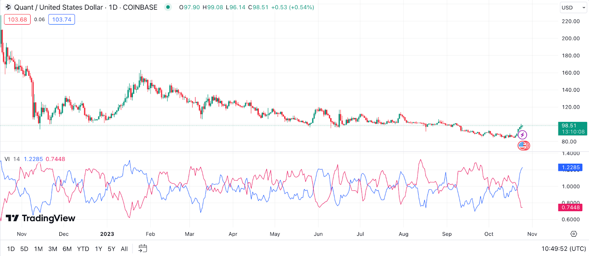
Task: Click the 0.6000 indicator axis label
Action: (571, 219)
